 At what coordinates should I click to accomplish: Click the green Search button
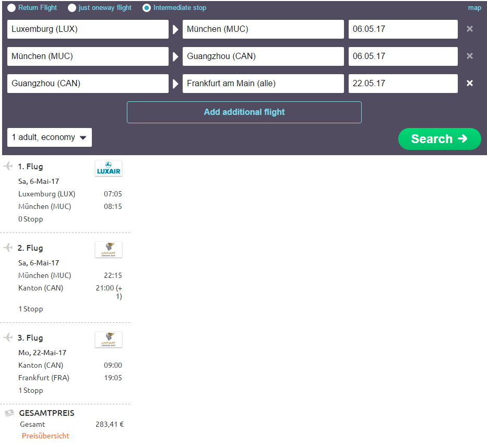pyautogui.click(x=440, y=139)
